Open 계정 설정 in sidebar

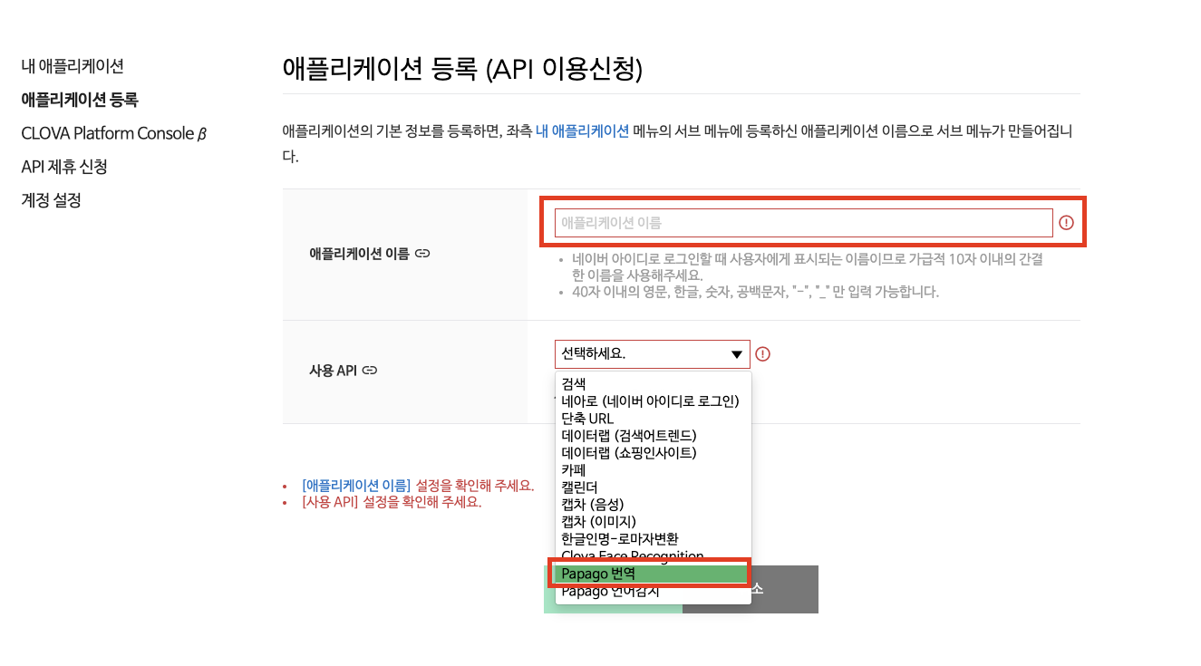click(51, 200)
